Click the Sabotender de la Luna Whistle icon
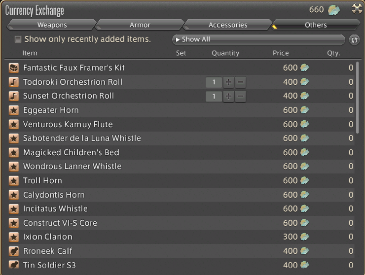The width and height of the screenshot is (365, 275). [x=14, y=138]
